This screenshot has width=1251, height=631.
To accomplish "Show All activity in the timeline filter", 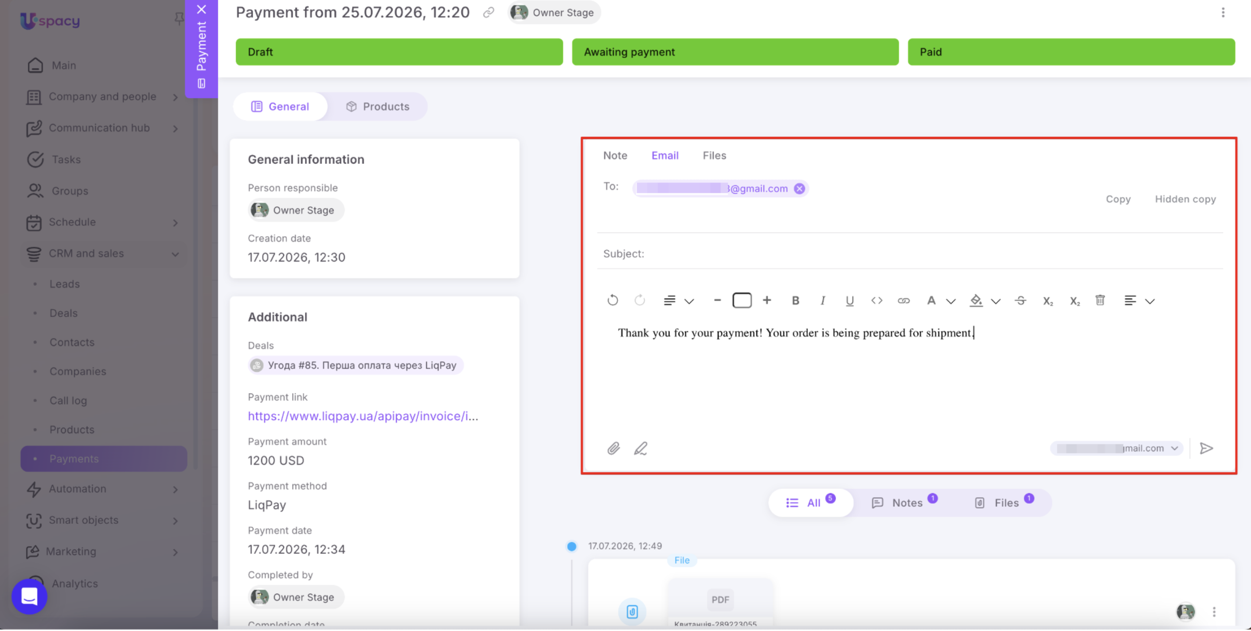I will pyautogui.click(x=810, y=503).
